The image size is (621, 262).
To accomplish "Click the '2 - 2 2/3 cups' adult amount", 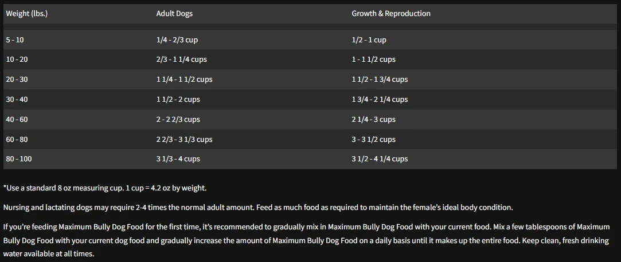I will coord(178,120).
